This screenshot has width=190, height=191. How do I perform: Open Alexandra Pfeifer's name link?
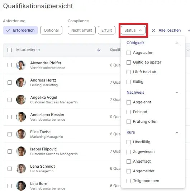coord(46,63)
